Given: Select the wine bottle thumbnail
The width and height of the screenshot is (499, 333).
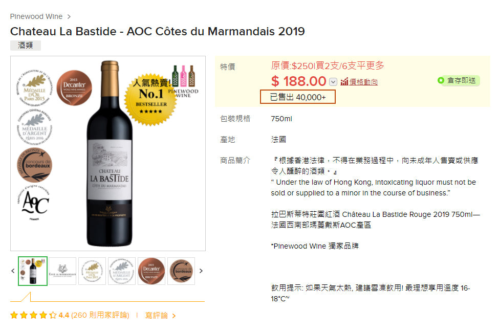Looking at the screenshot, I should [x=33, y=271].
